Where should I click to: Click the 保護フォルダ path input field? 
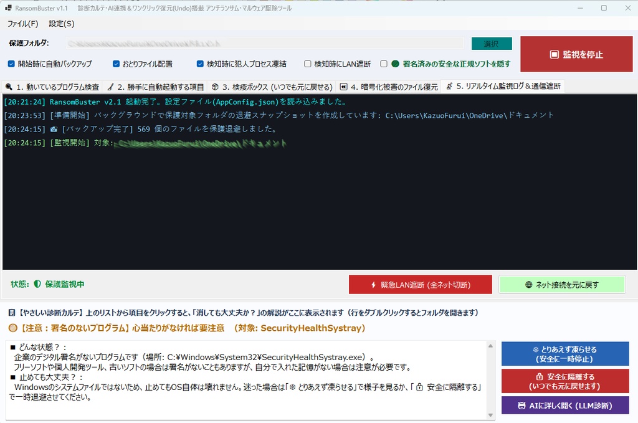[264, 43]
